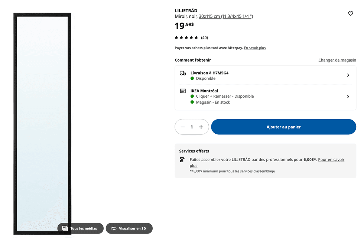Screen dimensions: 364x238
Task: Click 'Changer de magasin'
Action: click(x=337, y=60)
